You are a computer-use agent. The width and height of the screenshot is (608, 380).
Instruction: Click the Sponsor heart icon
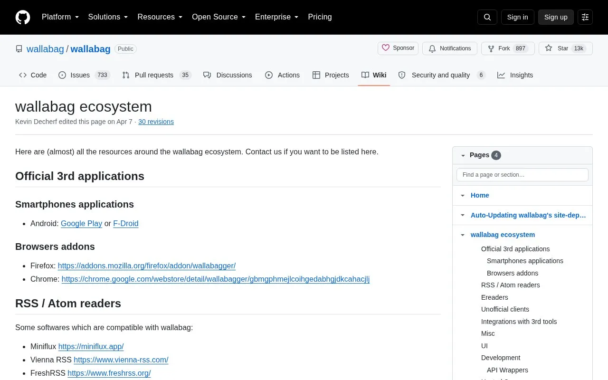[x=386, y=48]
